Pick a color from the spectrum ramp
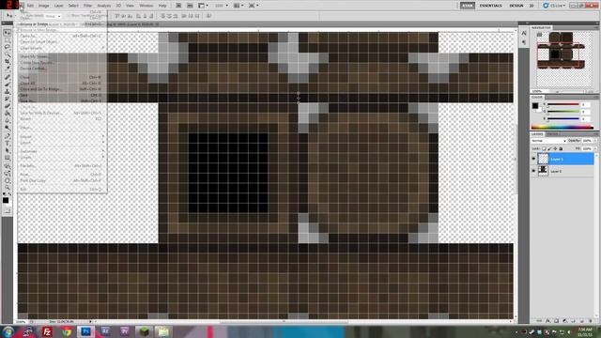The height and width of the screenshot is (338, 601). [562, 127]
